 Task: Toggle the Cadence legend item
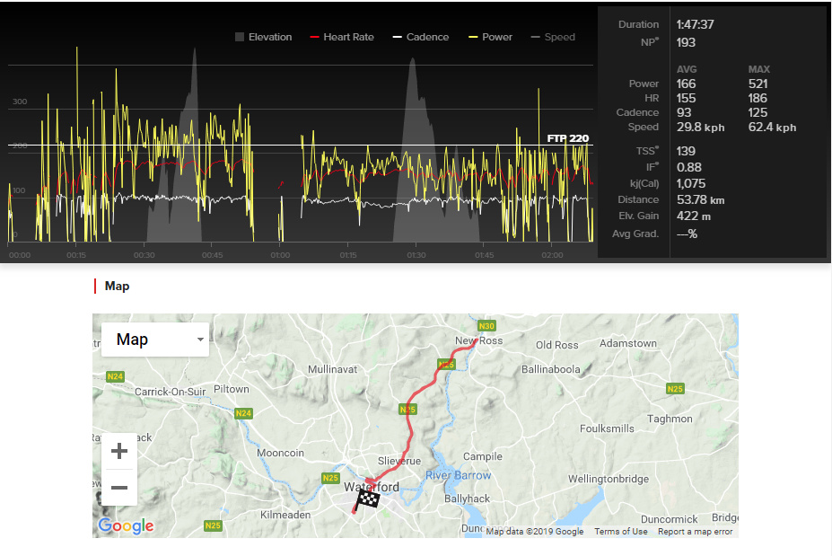click(x=420, y=37)
